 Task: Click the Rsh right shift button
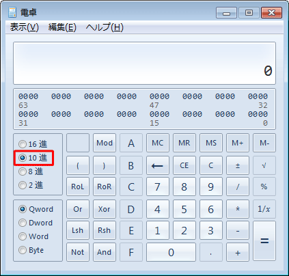[x=105, y=230]
